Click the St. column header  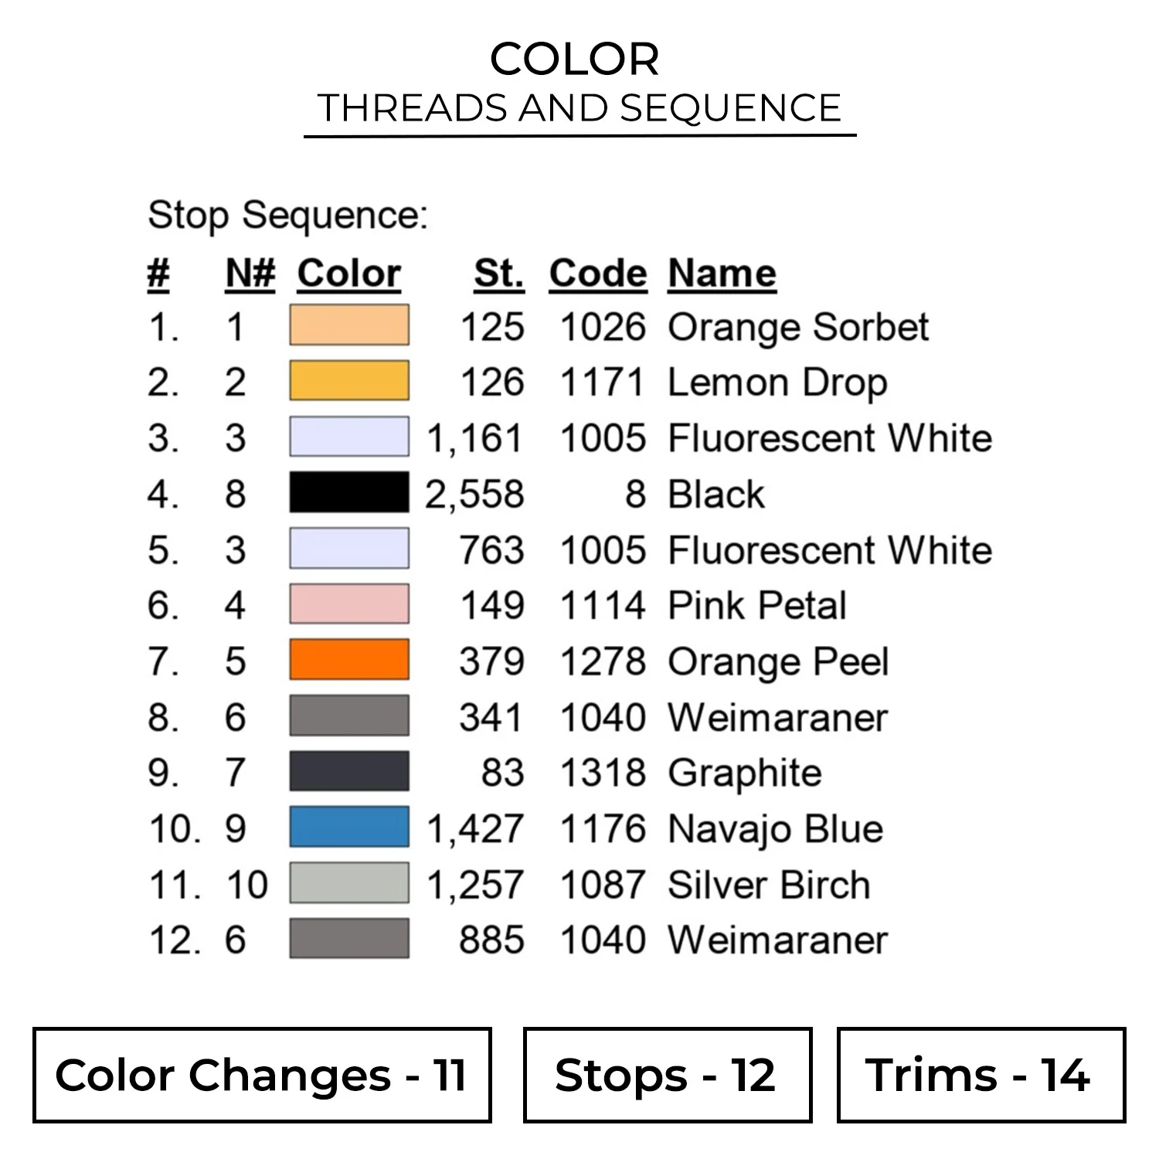tap(499, 274)
